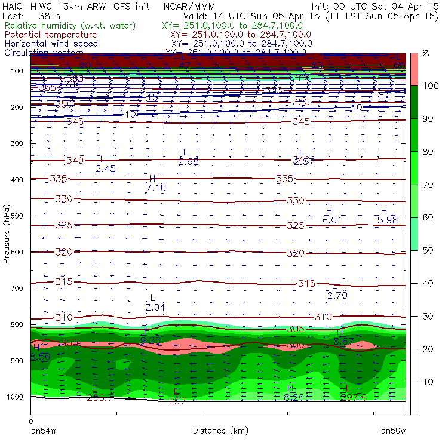Click the "H 8.26" near-surface wind marker
The image size is (442, 442).
click(x=294, y=393)
